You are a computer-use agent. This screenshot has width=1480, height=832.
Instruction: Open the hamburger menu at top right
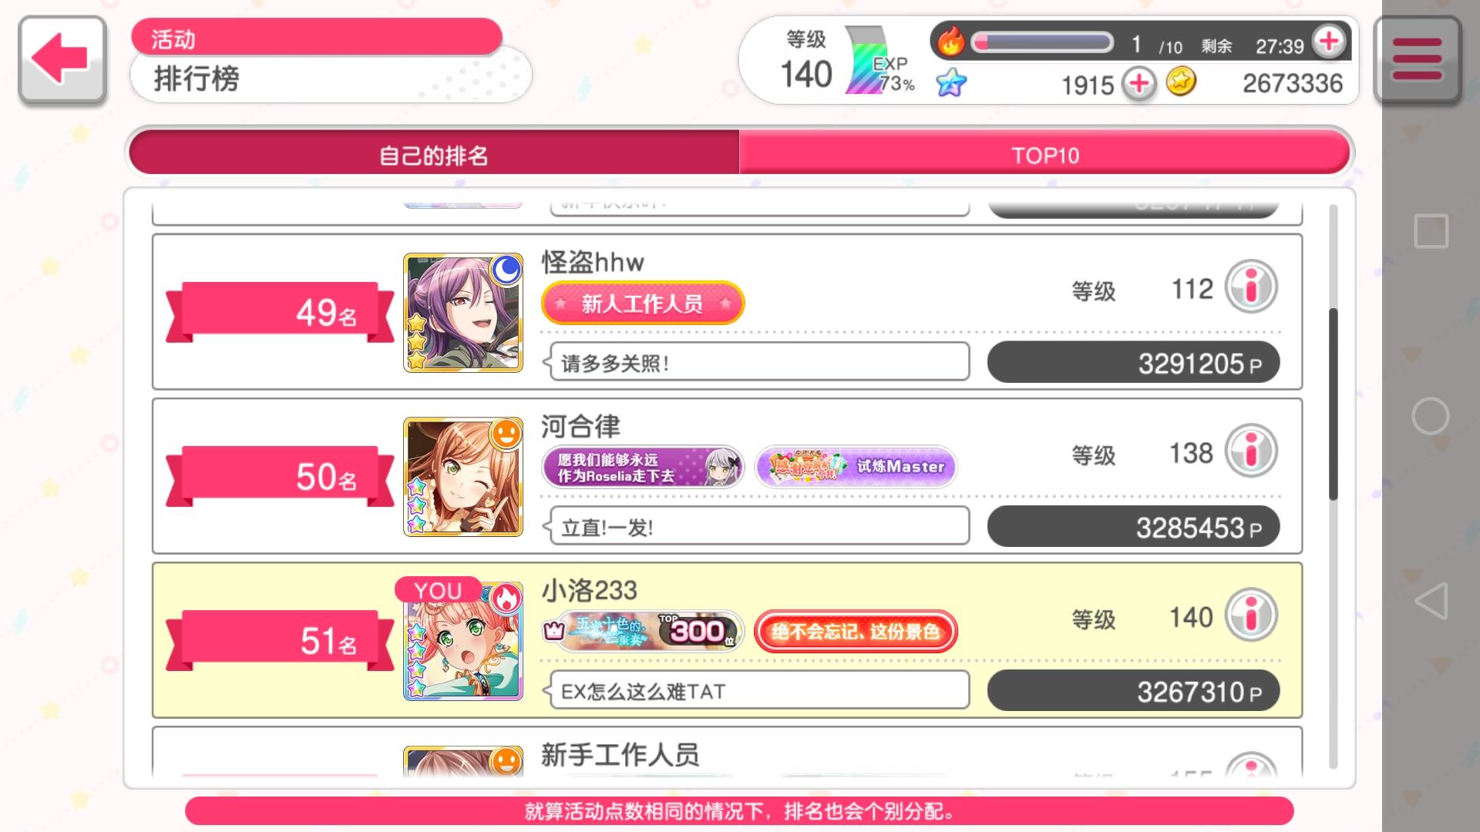(x=1417, y=59)
